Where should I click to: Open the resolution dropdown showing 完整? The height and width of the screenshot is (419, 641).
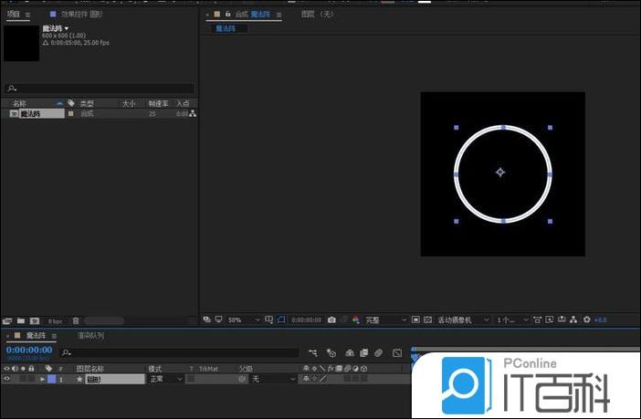384,320
